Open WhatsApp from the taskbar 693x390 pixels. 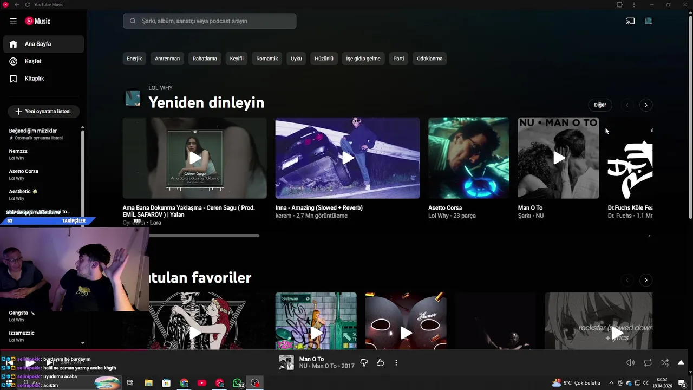point(237,383)
